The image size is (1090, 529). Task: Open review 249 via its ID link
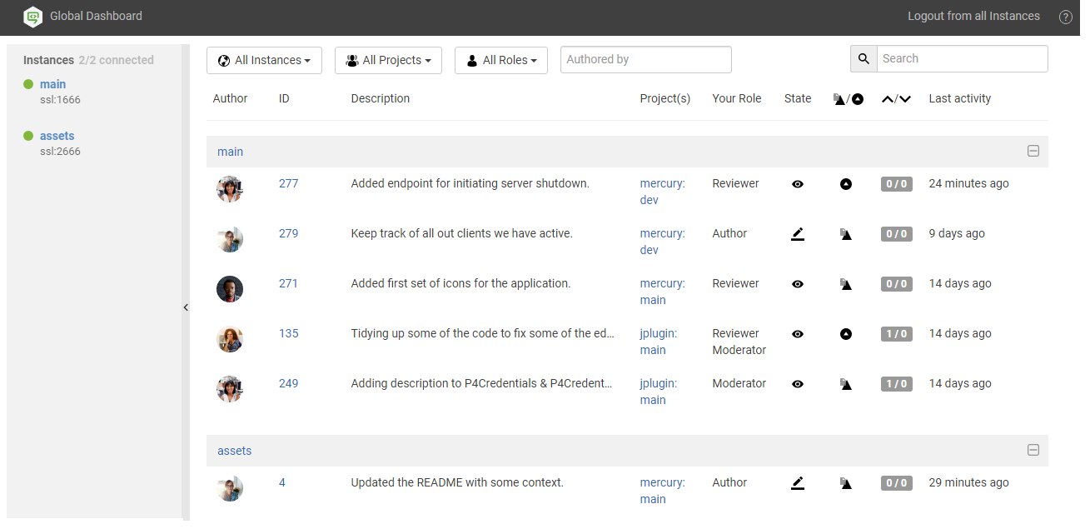(x=288, y=383)
